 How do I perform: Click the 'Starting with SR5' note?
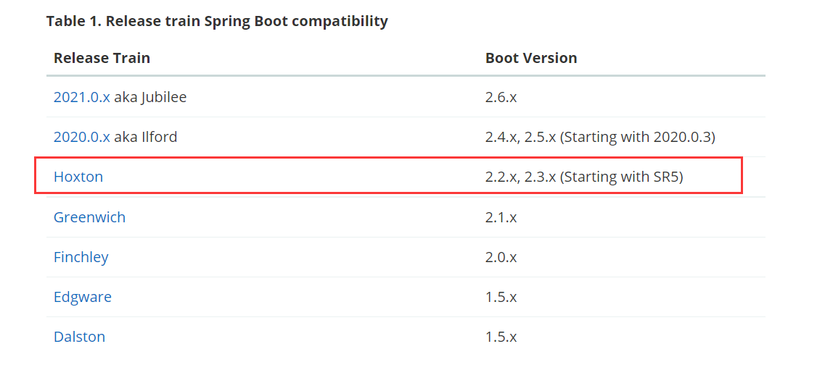pos(621,177)
